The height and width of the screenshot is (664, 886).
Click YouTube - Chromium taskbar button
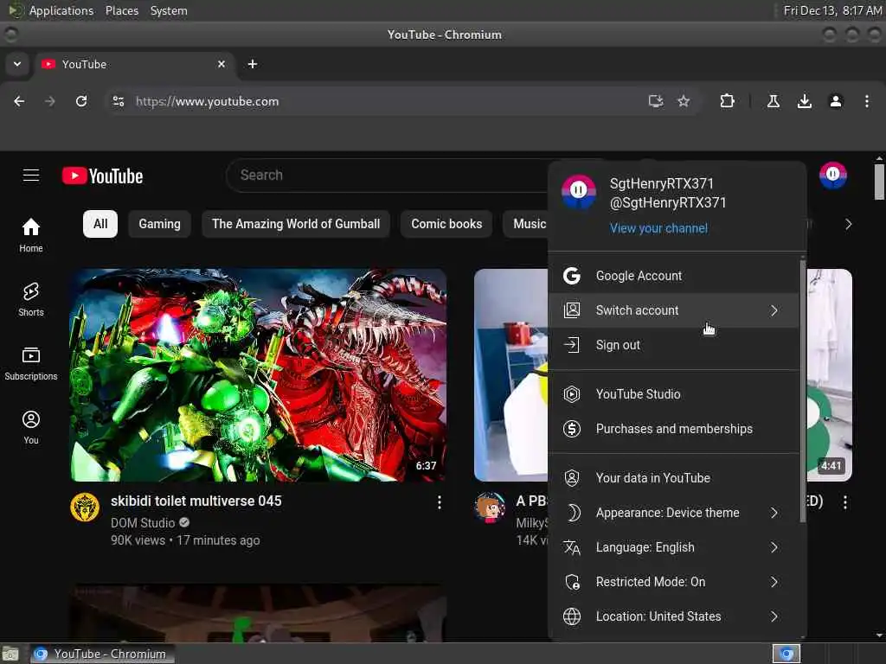(102, 654)
